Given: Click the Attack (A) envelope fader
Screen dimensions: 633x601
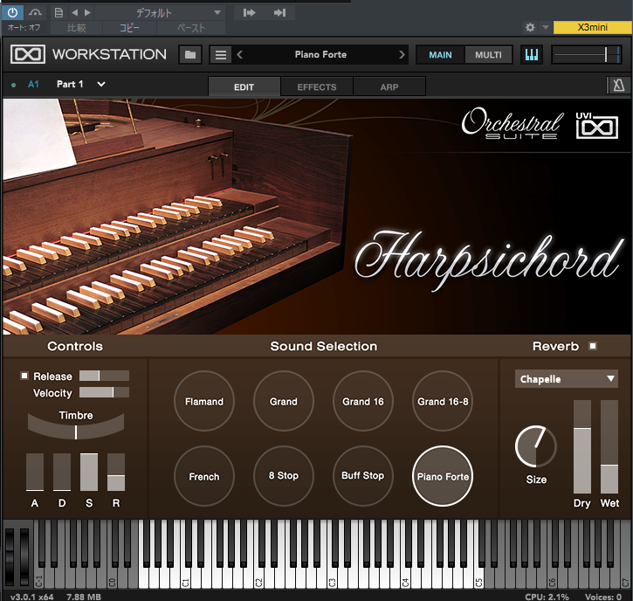Looking at the screenshot, I should coord(35,472).
